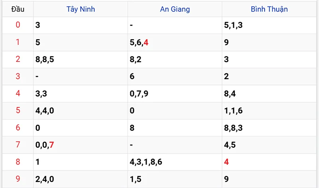The image size is (319, 188).
Task: Select An Giang cell showing 4,3,1,8,6
Action: (x=146, y=162)
